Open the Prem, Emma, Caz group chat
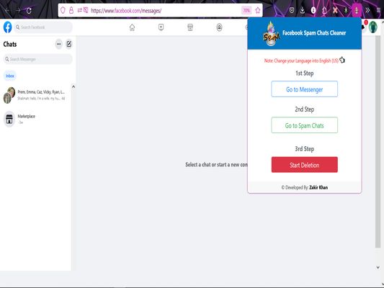This screenshot has height=288, width=384. click(36, 95)
